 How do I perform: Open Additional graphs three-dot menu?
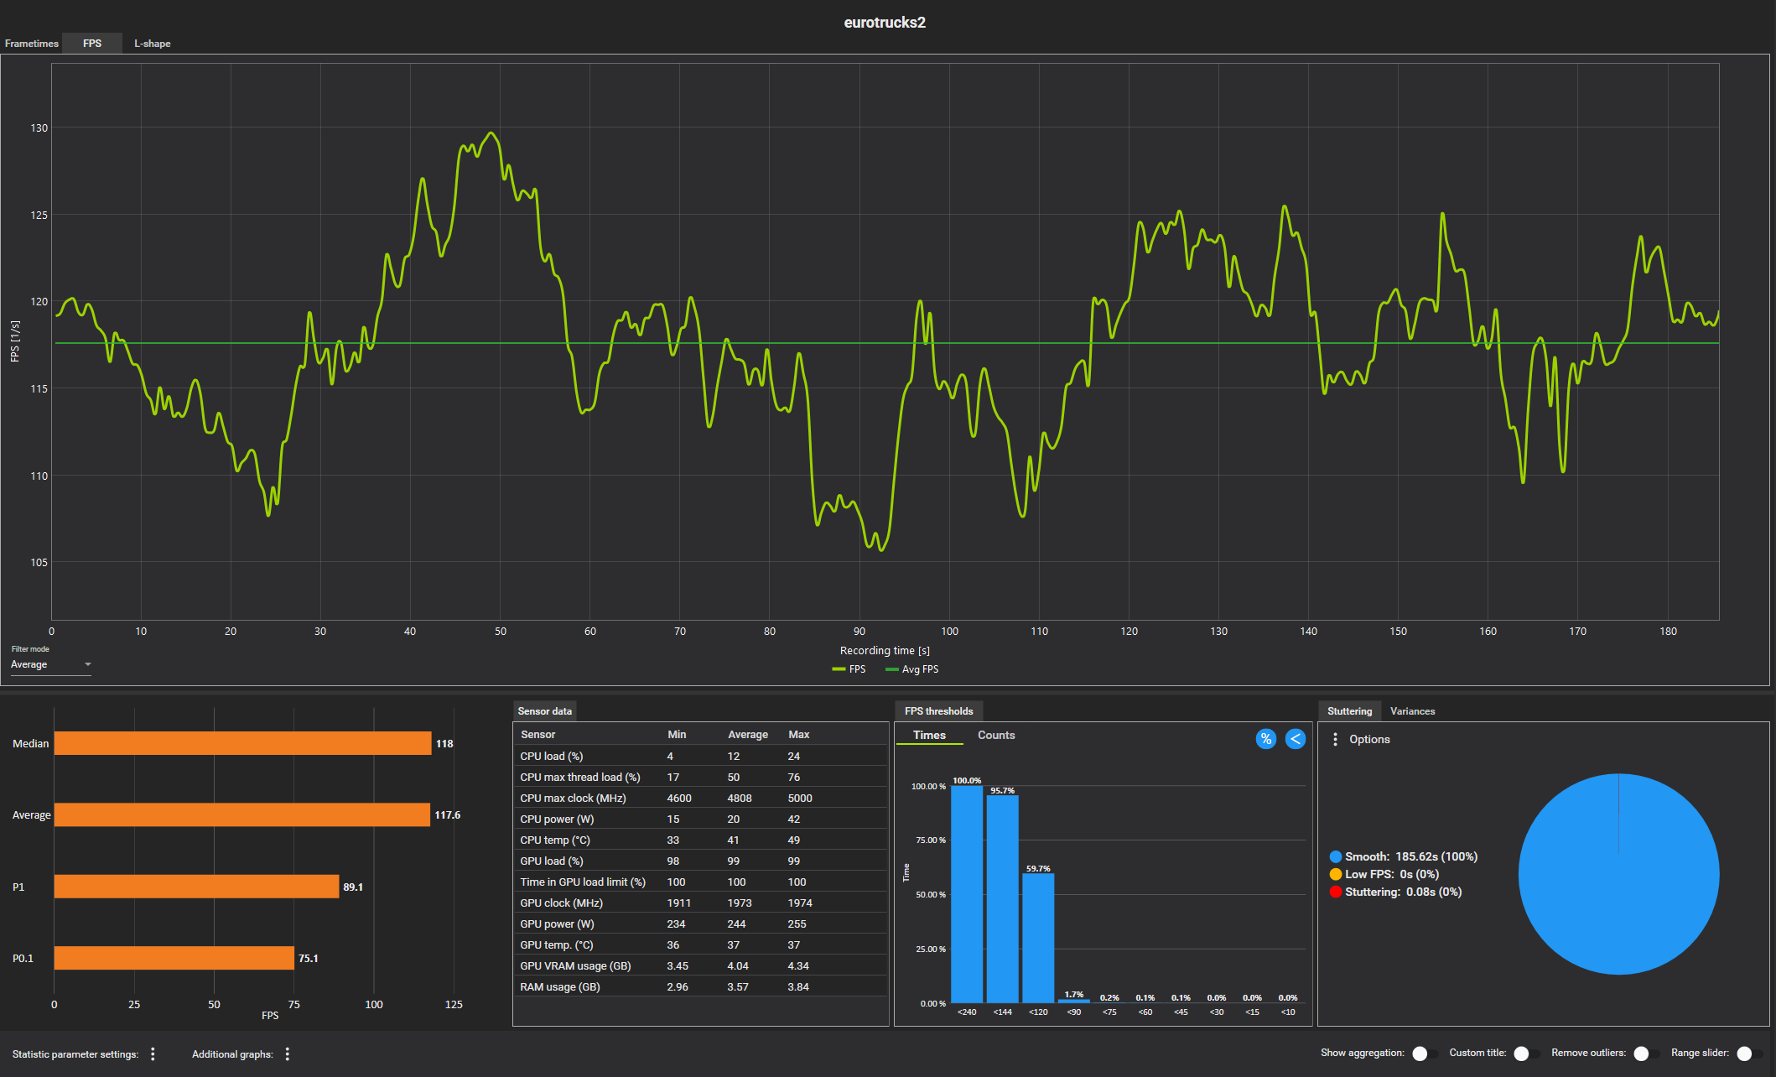(287, 1054)
